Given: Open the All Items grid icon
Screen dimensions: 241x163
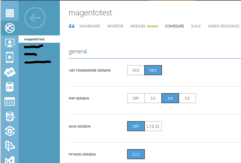Looking at the screenshot, I should [10, 13].
